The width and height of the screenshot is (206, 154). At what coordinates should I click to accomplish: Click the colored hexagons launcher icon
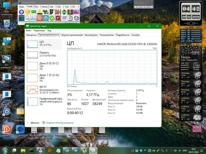46,12
